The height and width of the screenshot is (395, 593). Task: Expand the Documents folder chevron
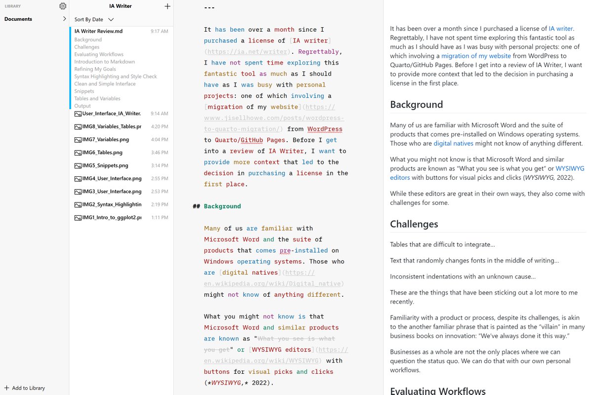pyautogui.click(x=64, y=19)
